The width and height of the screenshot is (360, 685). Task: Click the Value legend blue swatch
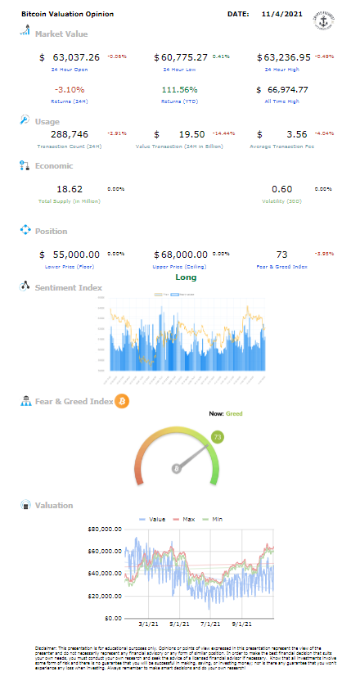click(x=142, y=520)
